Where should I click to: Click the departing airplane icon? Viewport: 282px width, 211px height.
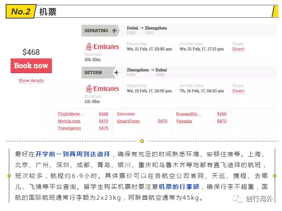click(x=114, y=31)
